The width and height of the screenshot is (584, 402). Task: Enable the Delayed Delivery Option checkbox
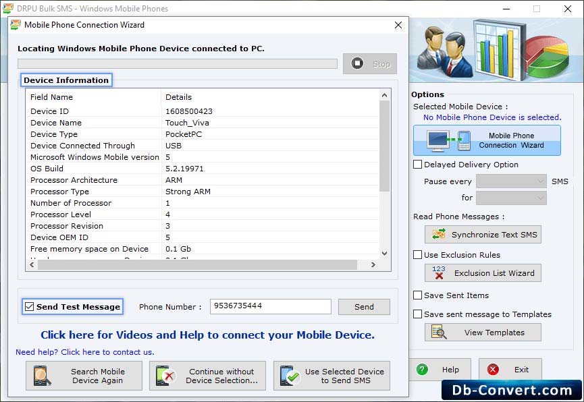click(417, 164)
